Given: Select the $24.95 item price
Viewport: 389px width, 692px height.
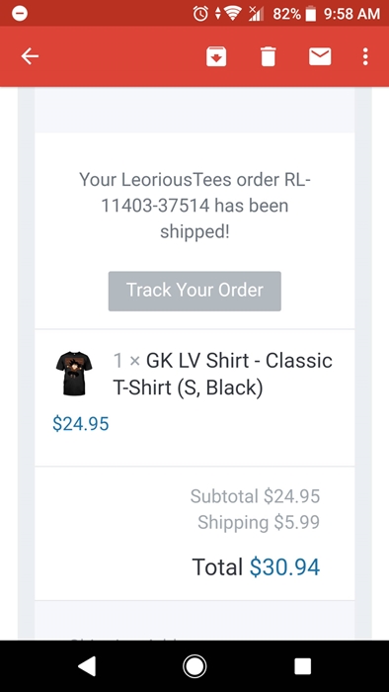Looking at the screenshot, I should point(81,424).
